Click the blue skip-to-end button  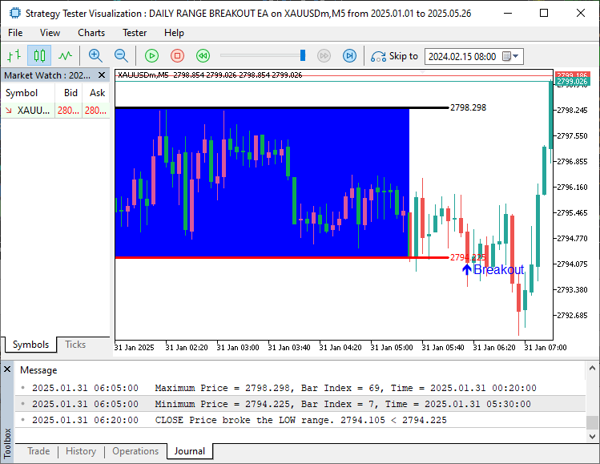(349, 55)
